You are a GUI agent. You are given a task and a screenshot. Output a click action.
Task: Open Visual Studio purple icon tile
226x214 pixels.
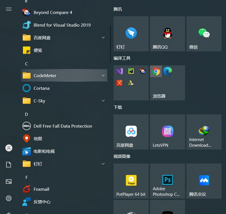(x=119, y=71)
